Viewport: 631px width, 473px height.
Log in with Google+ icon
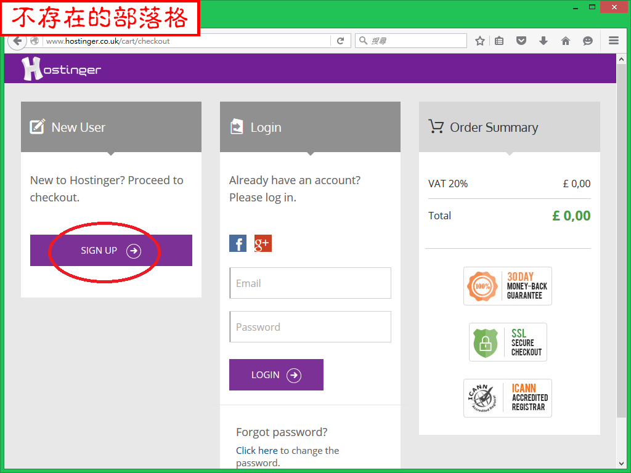click(263, 243)
